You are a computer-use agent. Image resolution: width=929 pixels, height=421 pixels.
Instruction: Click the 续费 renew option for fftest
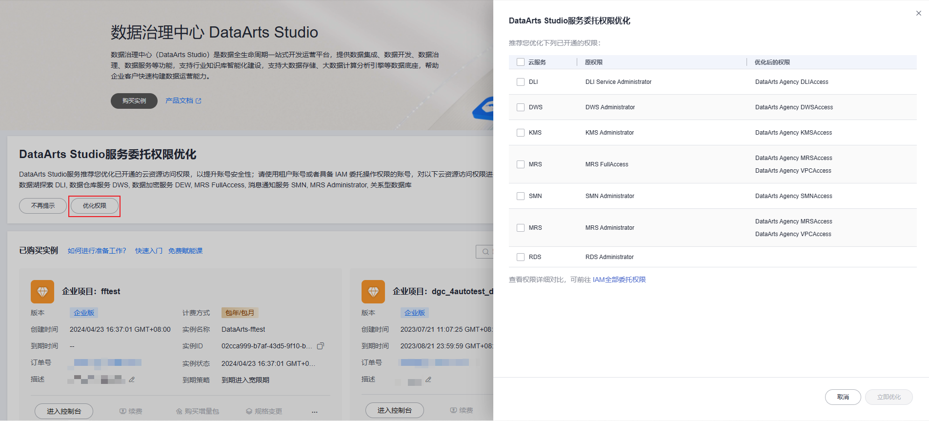(131, 411)
